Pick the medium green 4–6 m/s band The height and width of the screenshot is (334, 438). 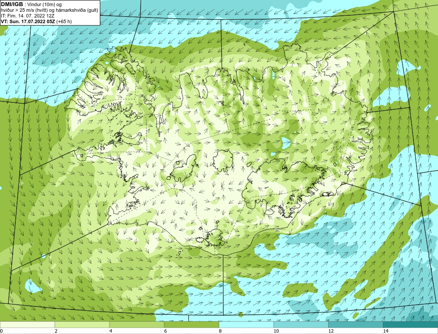pyautogui.click(x=137, y=324)
